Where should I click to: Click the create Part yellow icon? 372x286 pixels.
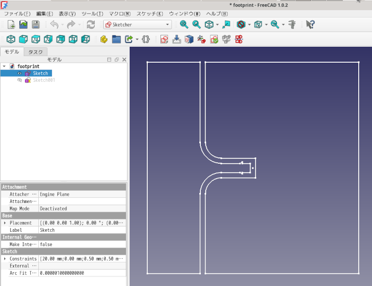coord(104,39)
